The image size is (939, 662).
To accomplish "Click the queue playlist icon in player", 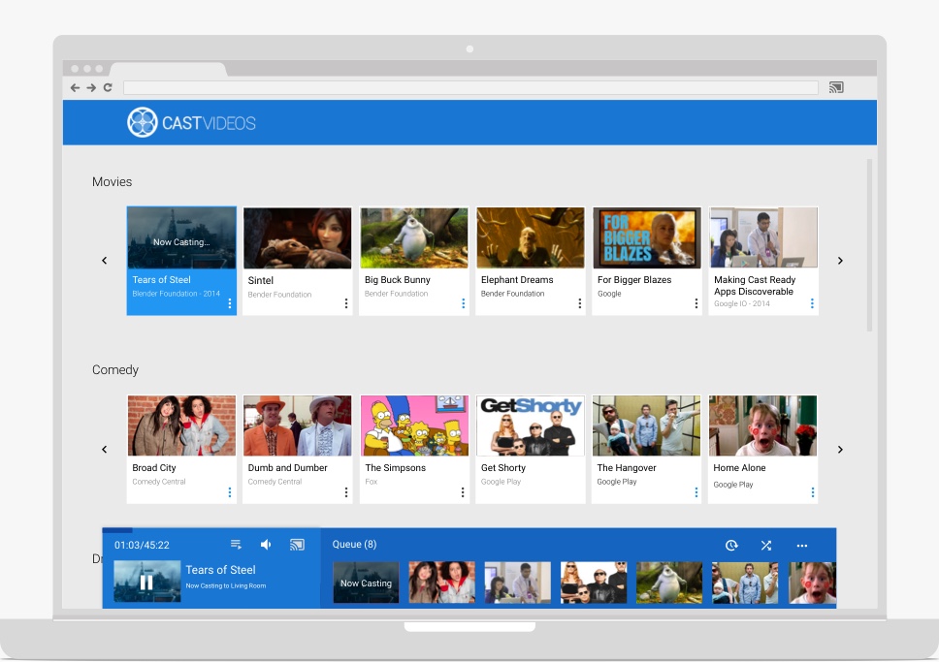I will click(x=236, y=545).
